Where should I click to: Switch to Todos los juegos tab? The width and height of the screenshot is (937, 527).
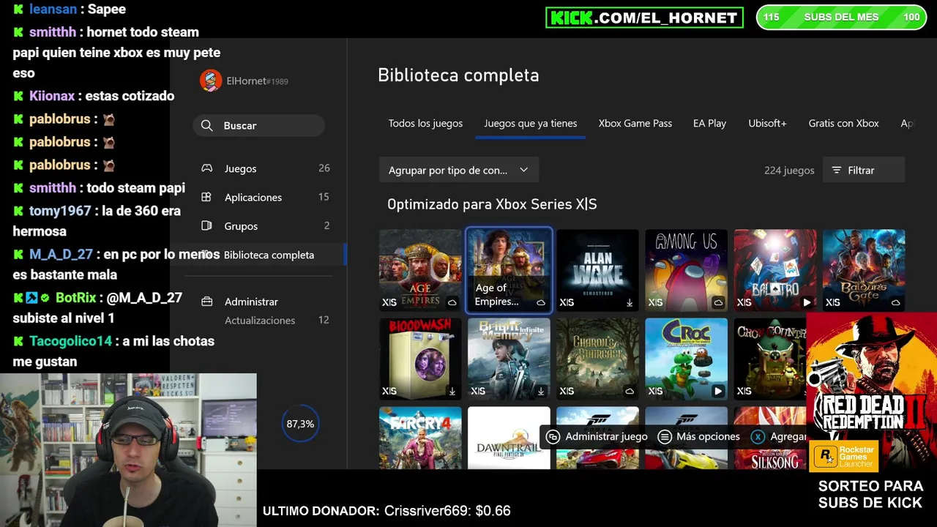425,123
